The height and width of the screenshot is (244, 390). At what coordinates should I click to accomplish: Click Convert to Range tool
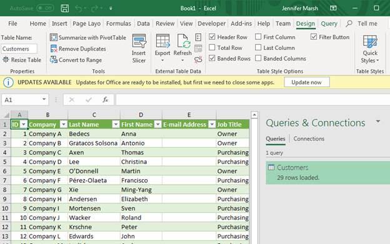coord(76,60)
